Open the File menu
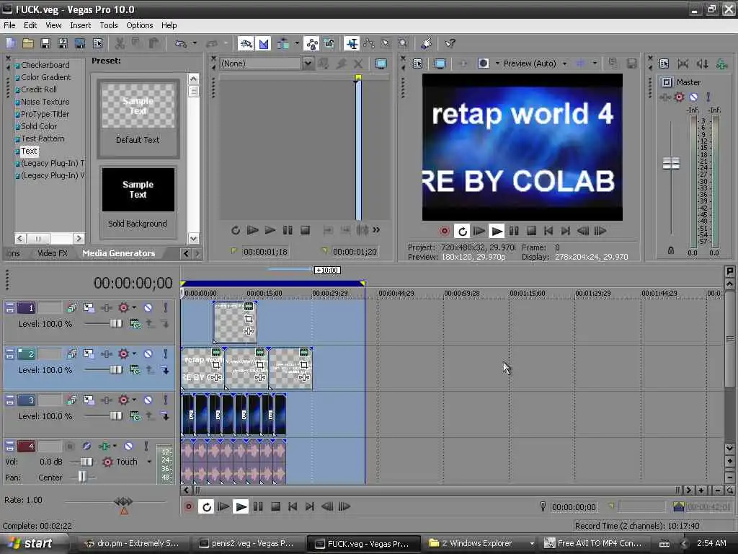 pyautogui.click(x=9, y=25)
